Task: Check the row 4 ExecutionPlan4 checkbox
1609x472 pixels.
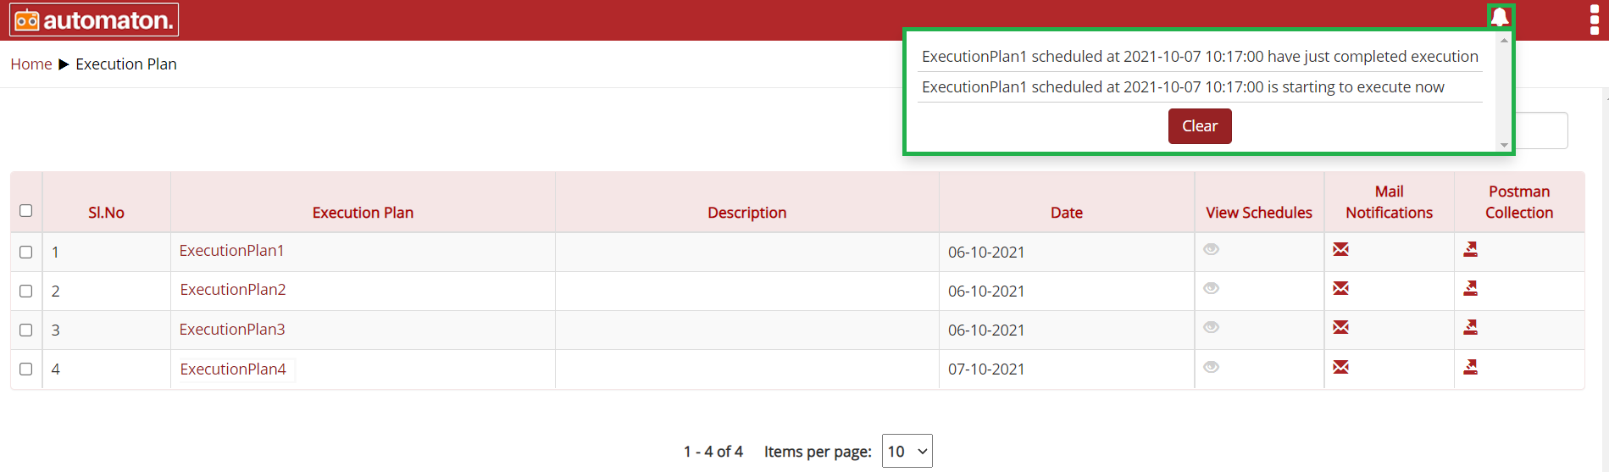Action: 26,369
